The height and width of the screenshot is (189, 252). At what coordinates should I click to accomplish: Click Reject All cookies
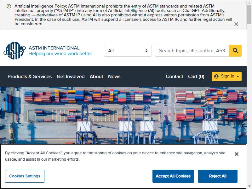pos(218,176)
